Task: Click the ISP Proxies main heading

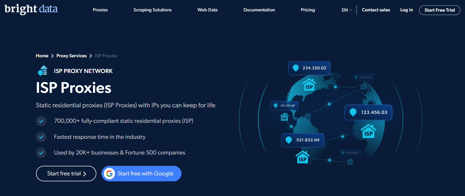Action: coord(74,88)
